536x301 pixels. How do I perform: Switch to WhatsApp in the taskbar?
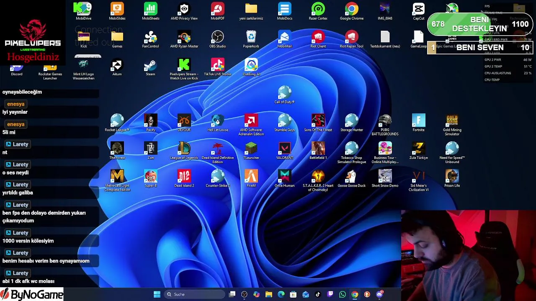coord(343,294)
